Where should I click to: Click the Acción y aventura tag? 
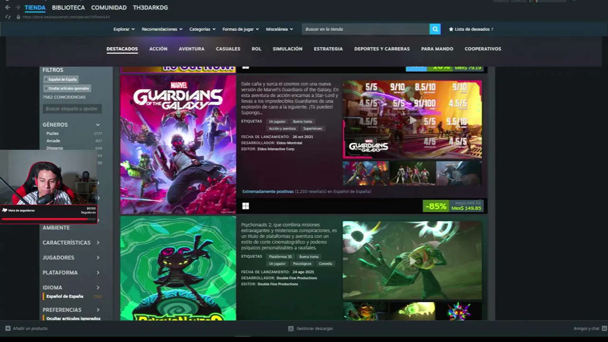click(282, 129)
